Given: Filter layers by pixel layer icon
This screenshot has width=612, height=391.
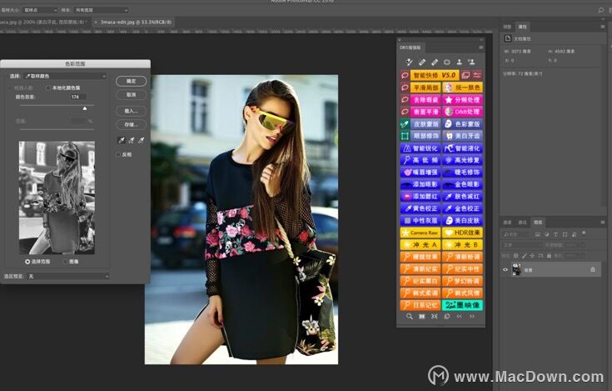Looking at the screenshot, I should click(x=537, y=234).
